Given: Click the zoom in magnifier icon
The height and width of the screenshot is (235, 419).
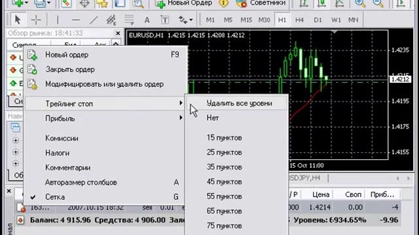Looking at the screenshot, I should point(359,3).
